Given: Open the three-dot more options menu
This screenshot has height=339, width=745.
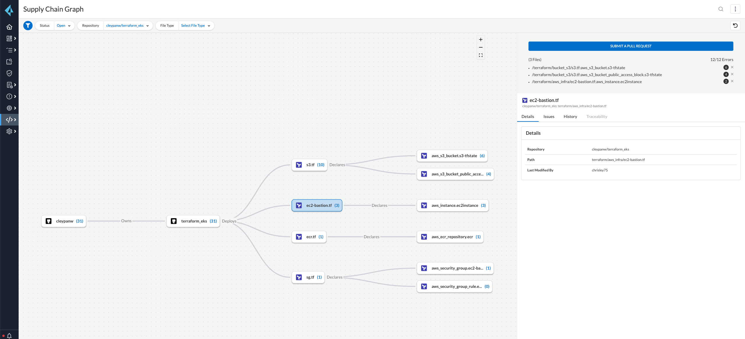Looking at the screenshot, I should (x=735, y=9).
